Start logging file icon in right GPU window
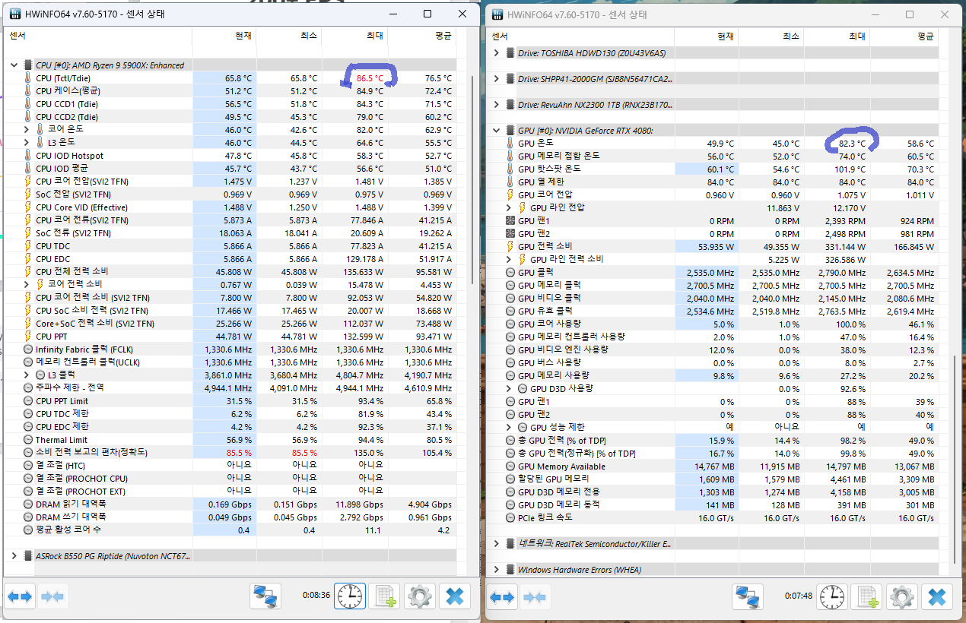 click(x=866, y=598)
